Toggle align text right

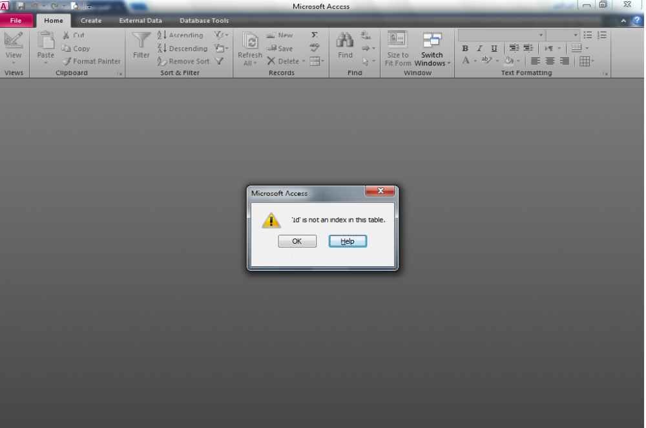click(x=565, y=61)
